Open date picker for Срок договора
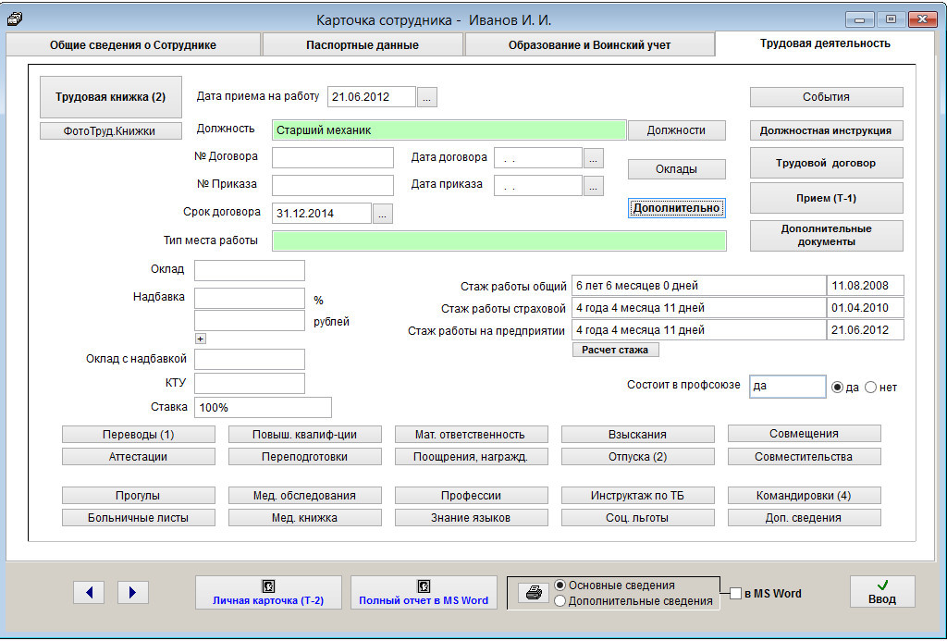 [382, 214]
